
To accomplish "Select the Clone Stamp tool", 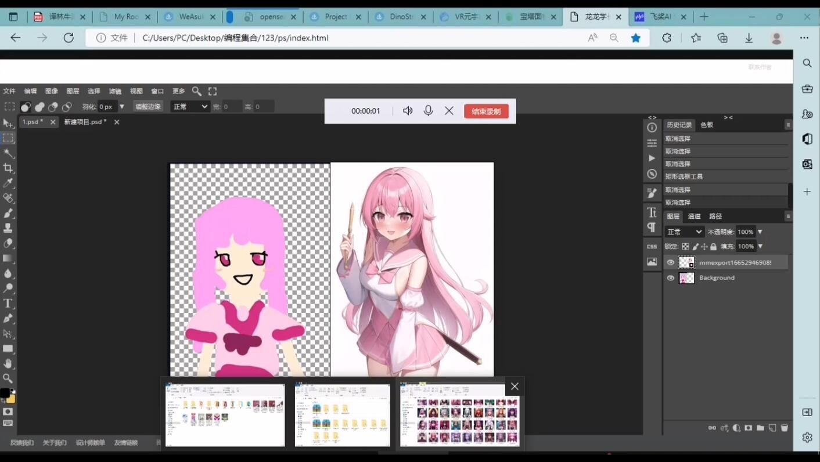I will tap(8, 228).
